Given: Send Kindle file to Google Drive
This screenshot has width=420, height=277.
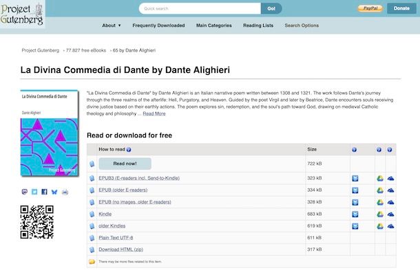Looking at the screenshot, I should [x=380, y=214].
